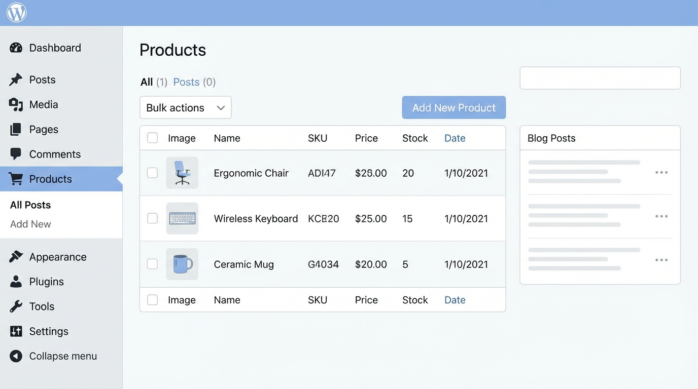Open options menu for first blog post
This screenshot has height=389, width=698.
661,173
